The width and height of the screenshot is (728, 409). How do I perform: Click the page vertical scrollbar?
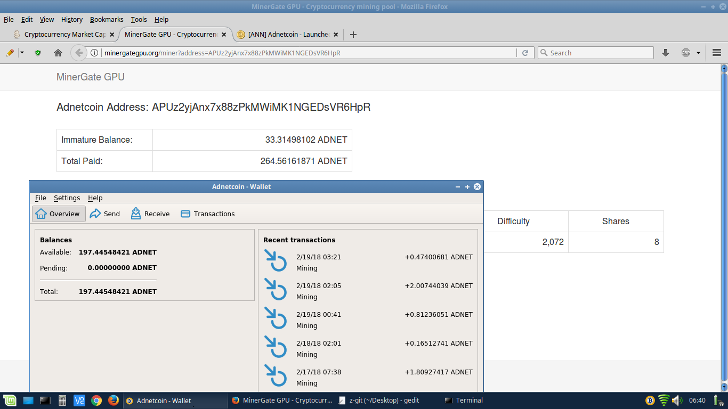[724, 227]
